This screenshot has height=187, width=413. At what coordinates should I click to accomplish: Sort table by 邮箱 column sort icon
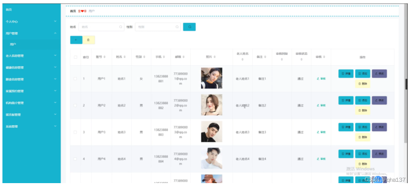click(x=183, y=57)
